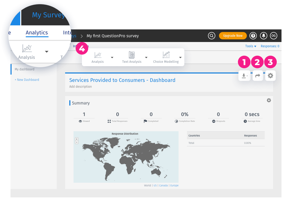Click Add description under the dashboard title
Screen dimensions: 292x210
click(x=80, y=86)
